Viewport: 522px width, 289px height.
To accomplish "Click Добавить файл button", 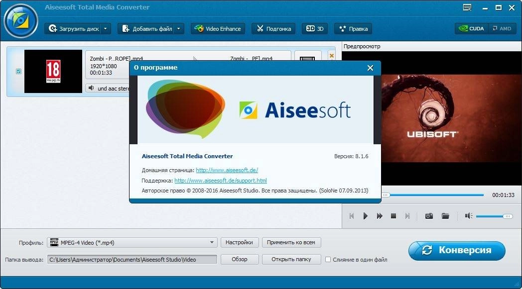I will 147,28.
